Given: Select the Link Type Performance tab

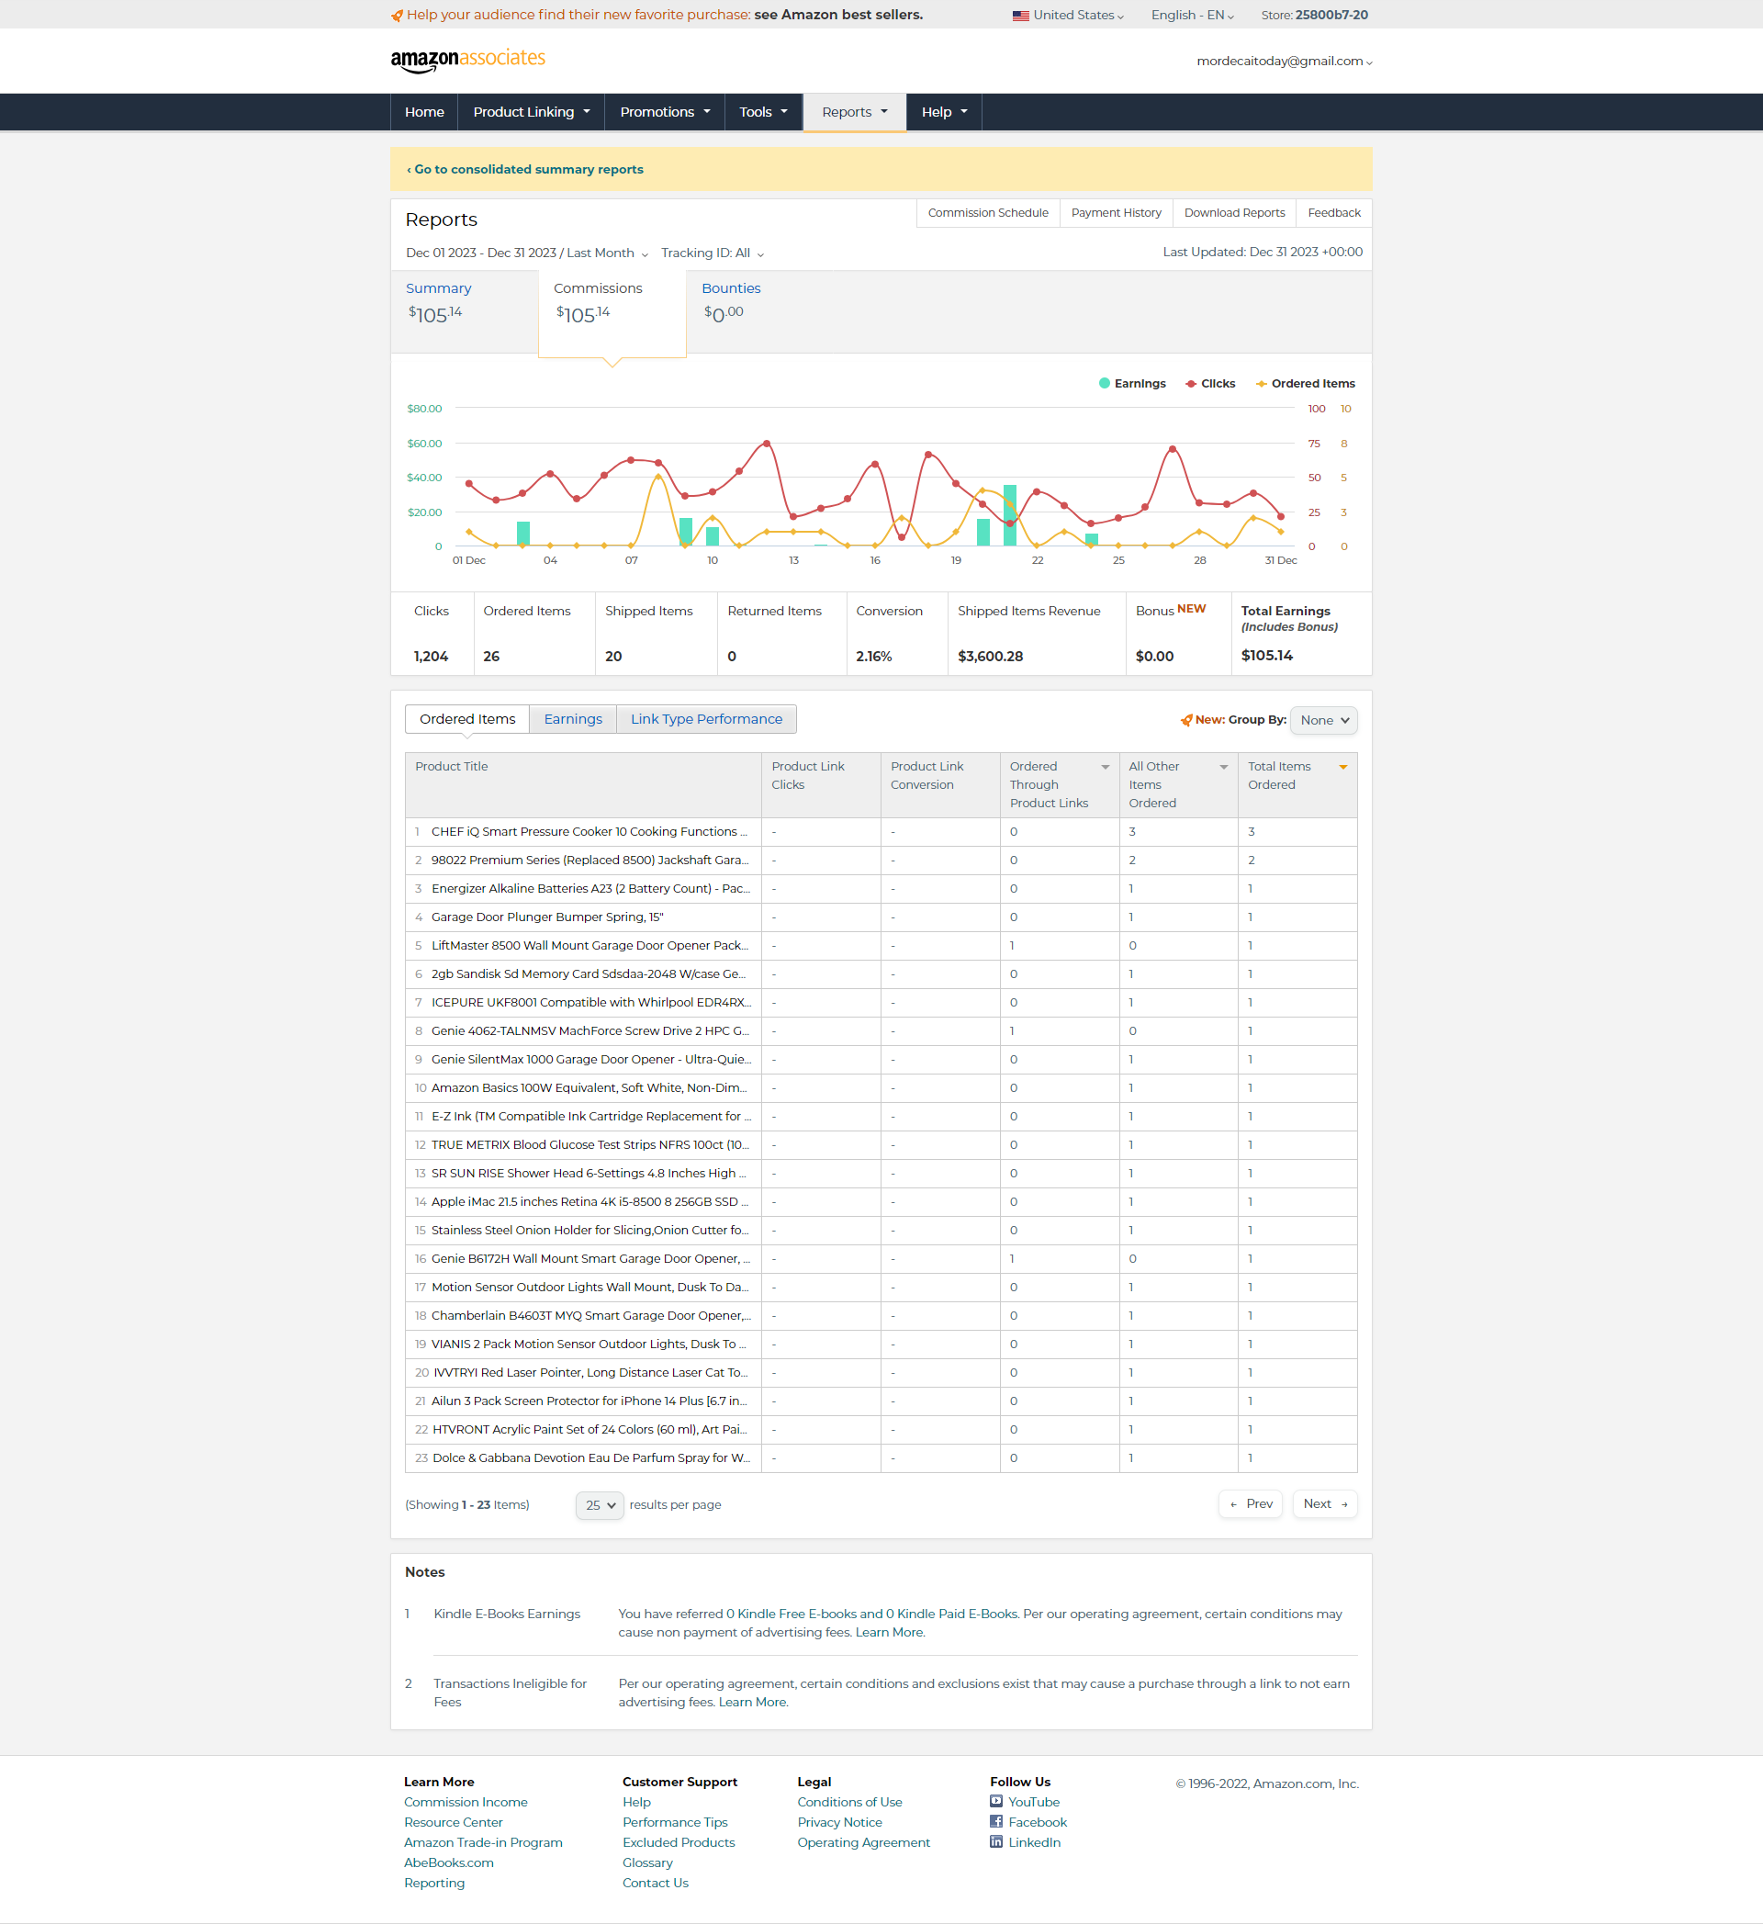Looking at the screenshot, I should point(706,719).
